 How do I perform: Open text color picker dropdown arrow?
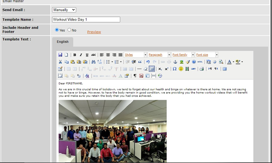[233, 62]
